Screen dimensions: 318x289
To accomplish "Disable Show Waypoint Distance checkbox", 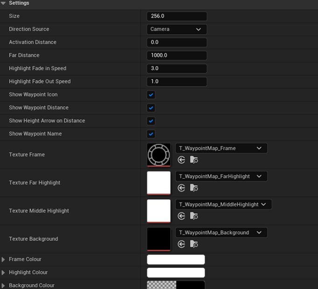I will (x=151, y=108).
